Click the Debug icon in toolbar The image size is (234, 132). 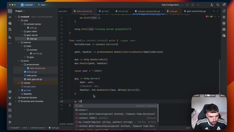[193, 5]
